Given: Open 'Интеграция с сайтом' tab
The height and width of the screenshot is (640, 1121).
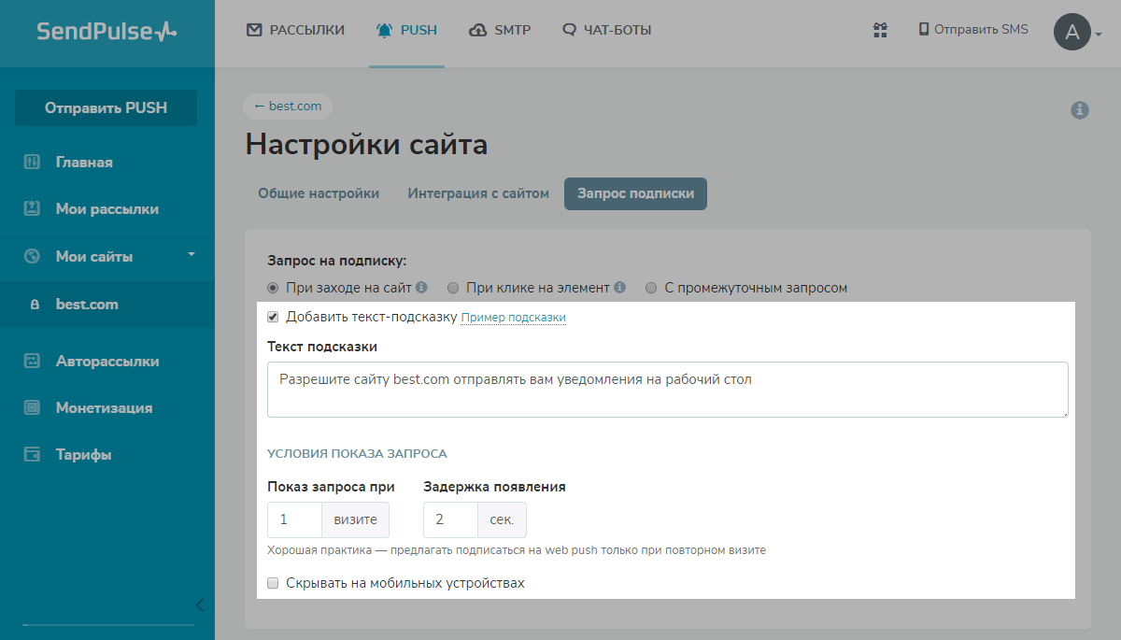Looking at the screenshot, I should click(x=478, y=193).
